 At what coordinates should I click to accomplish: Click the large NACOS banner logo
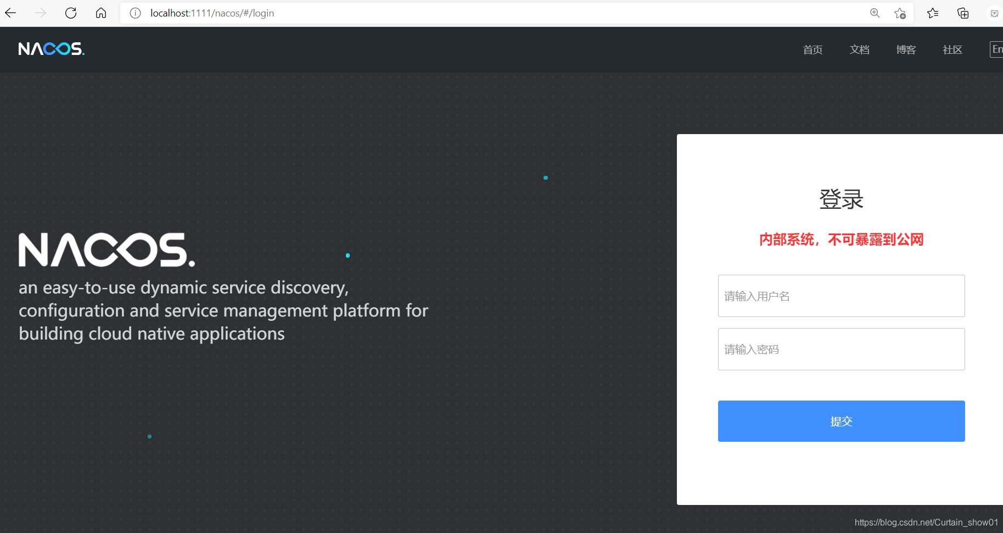[107, 250]
